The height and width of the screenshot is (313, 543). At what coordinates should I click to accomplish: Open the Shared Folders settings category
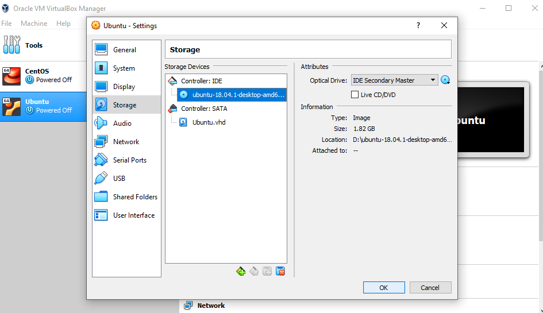(126, 196)
